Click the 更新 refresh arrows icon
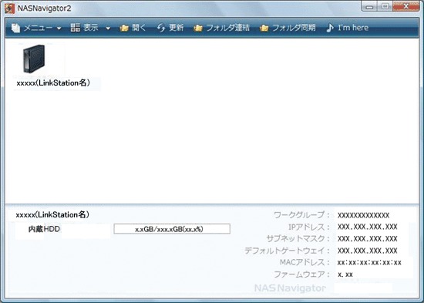Viewport: 424px width, 303px height. click(x=161, y=28)
